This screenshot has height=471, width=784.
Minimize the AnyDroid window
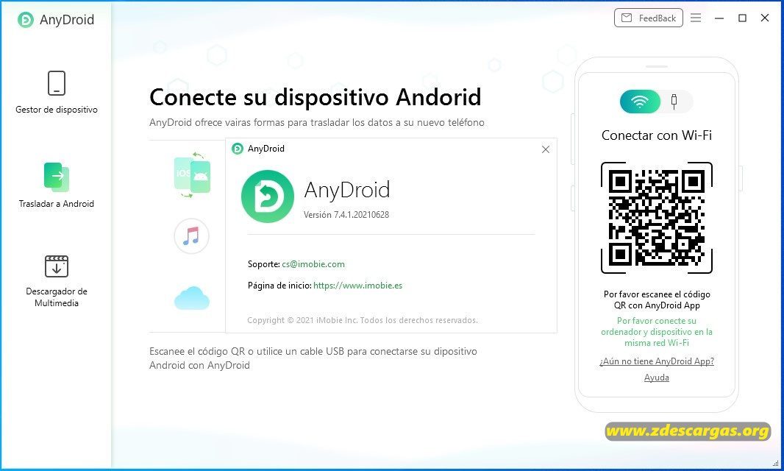[x=719, y=18]
